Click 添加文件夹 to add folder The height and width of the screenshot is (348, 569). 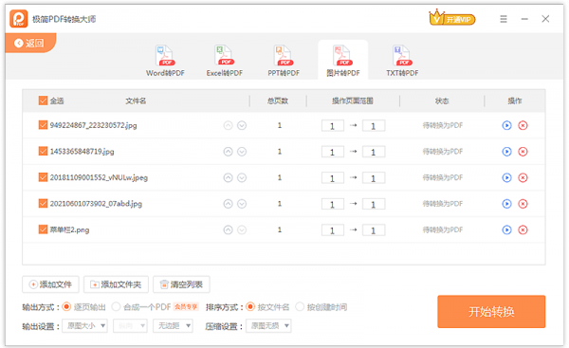[x=116, y=284]
